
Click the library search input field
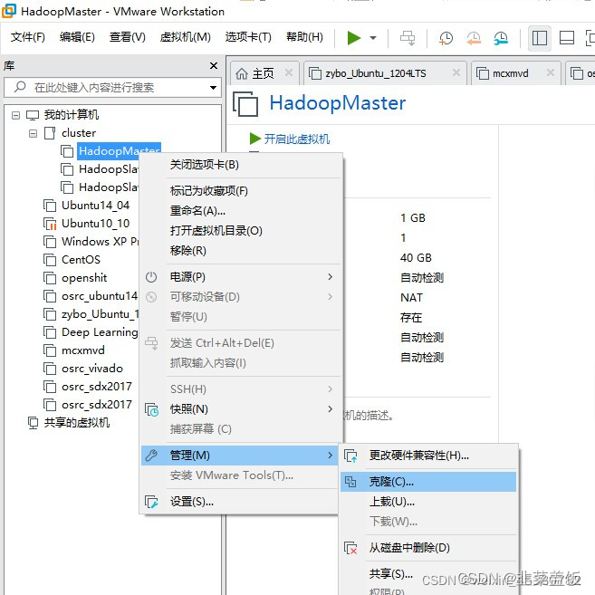coord(112,88)
